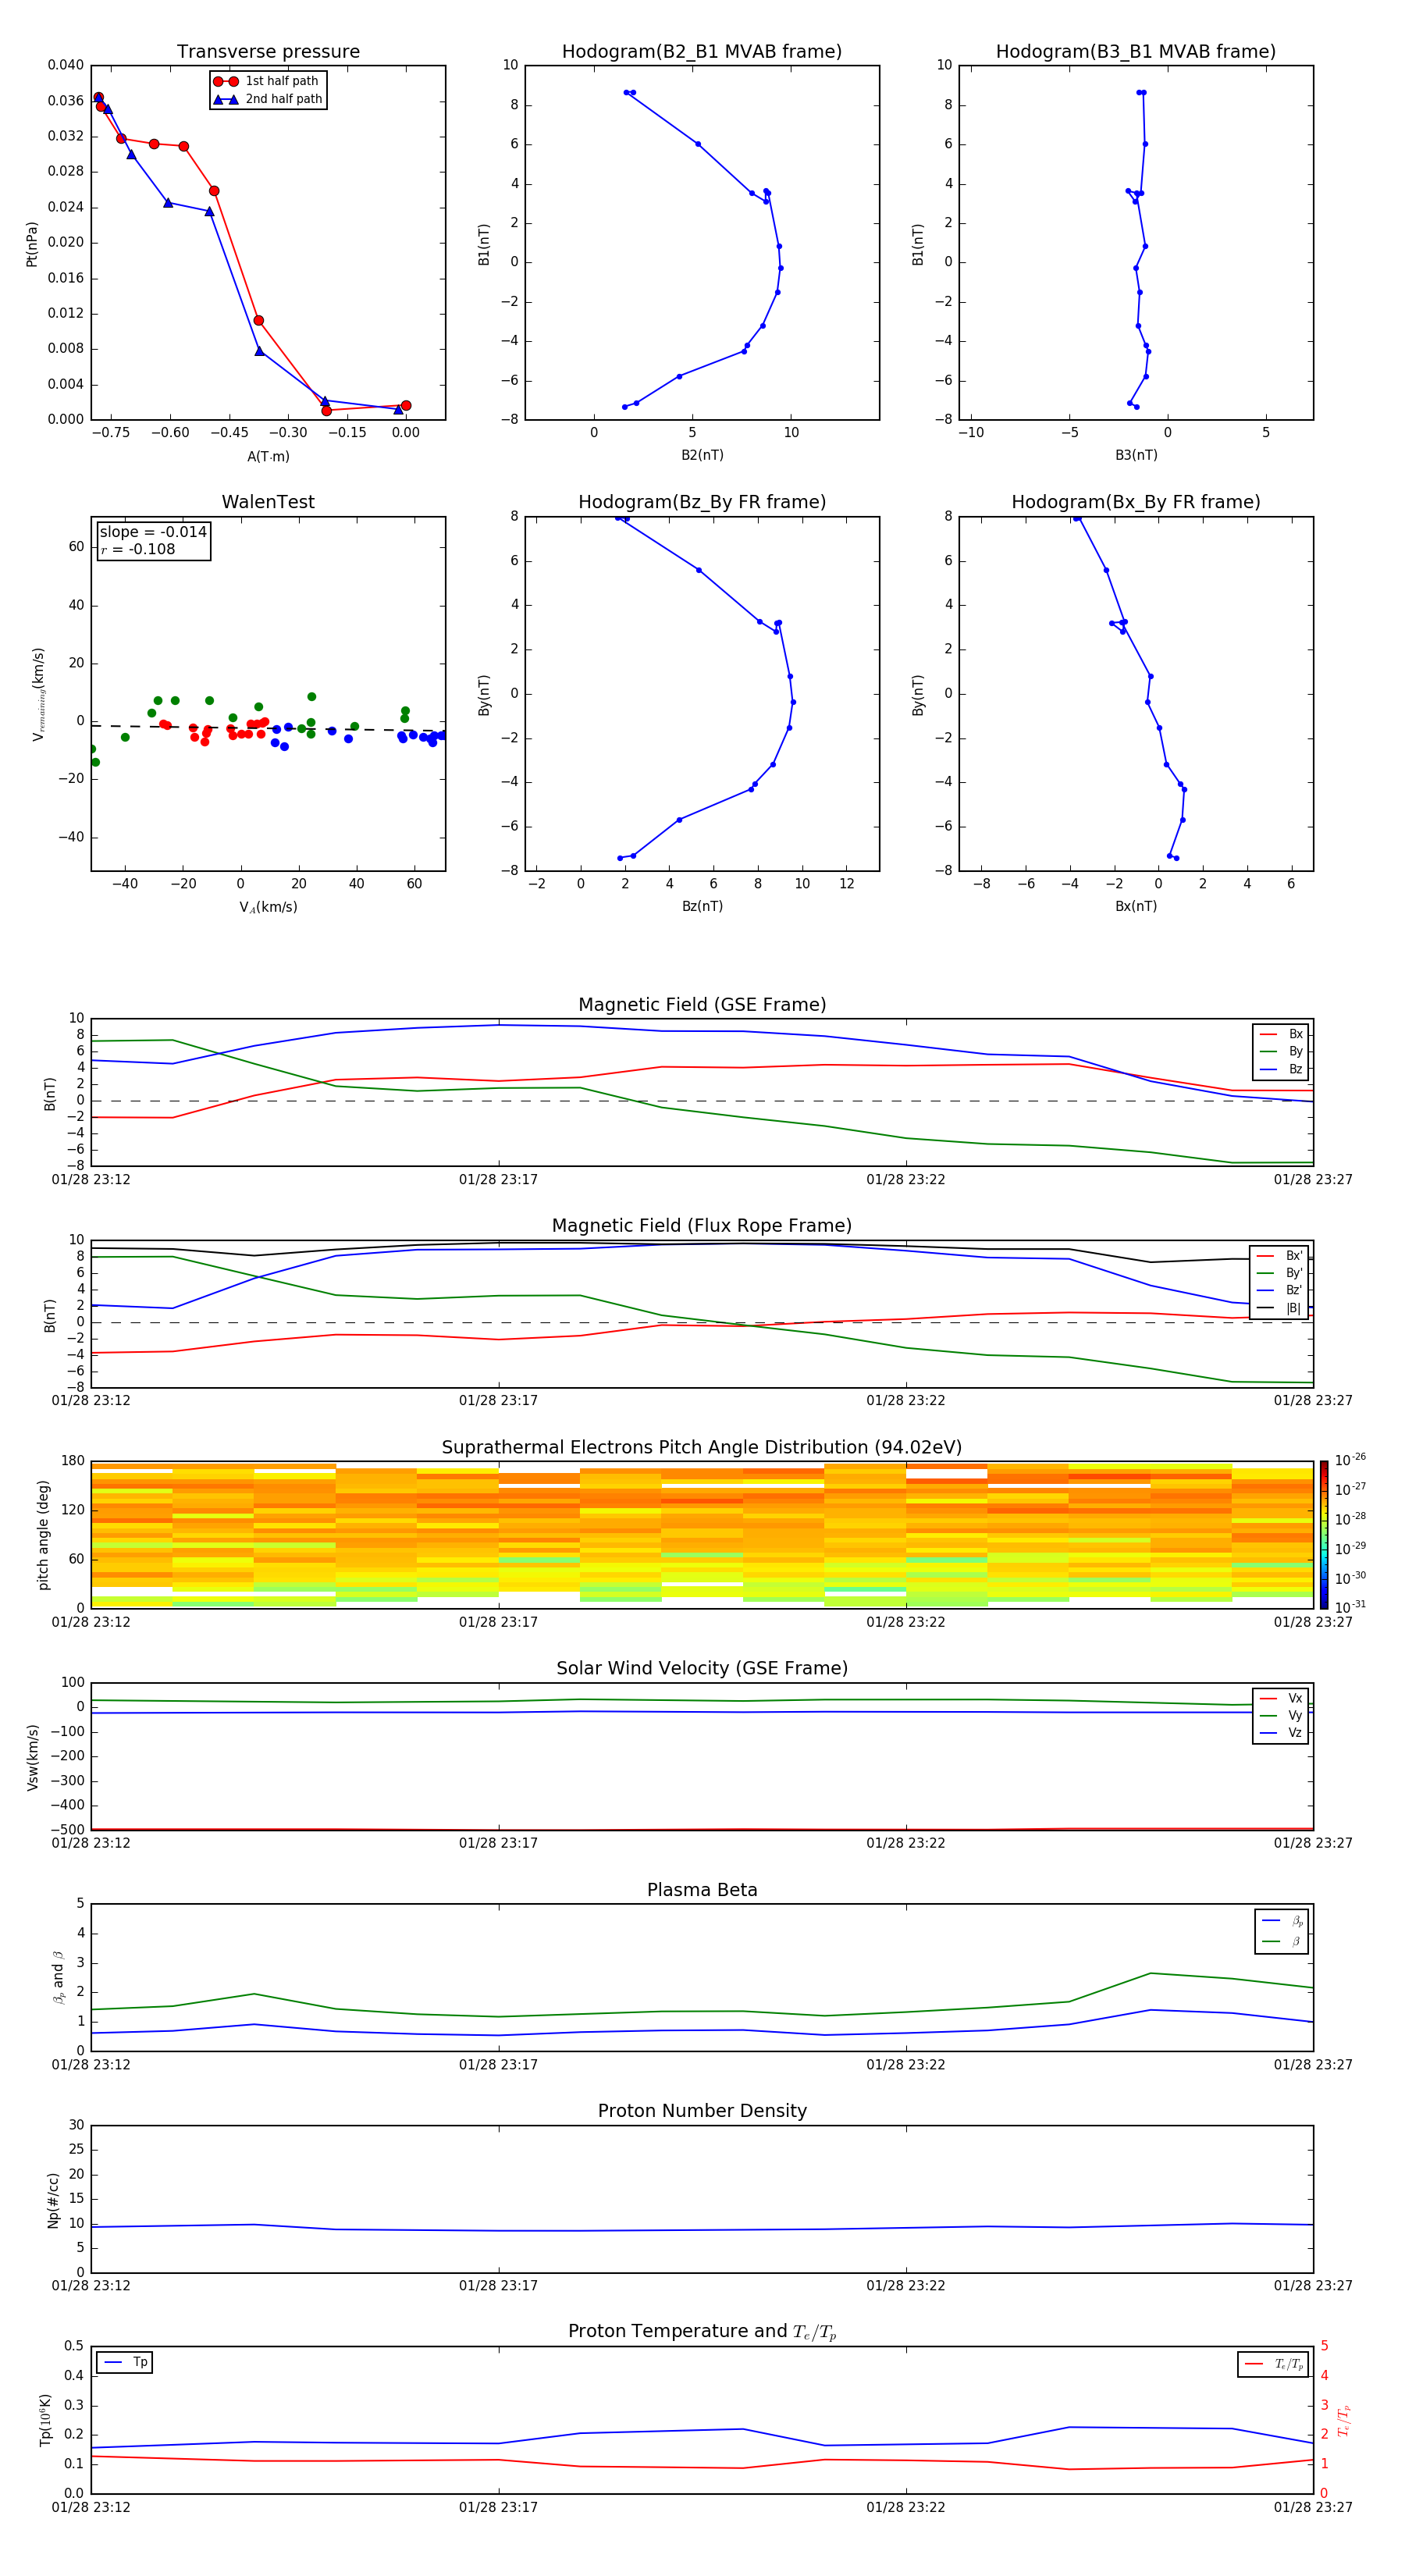Click the "V_remaining(km/s)" y-axis label
Image resolution: width=1405 pixels, height=2576 pixels.
pyautogui.click(x=38, y=694)
